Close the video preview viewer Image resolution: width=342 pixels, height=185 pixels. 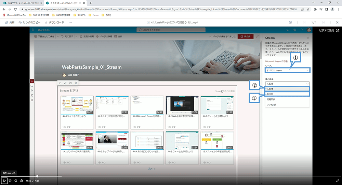(337, 22)
